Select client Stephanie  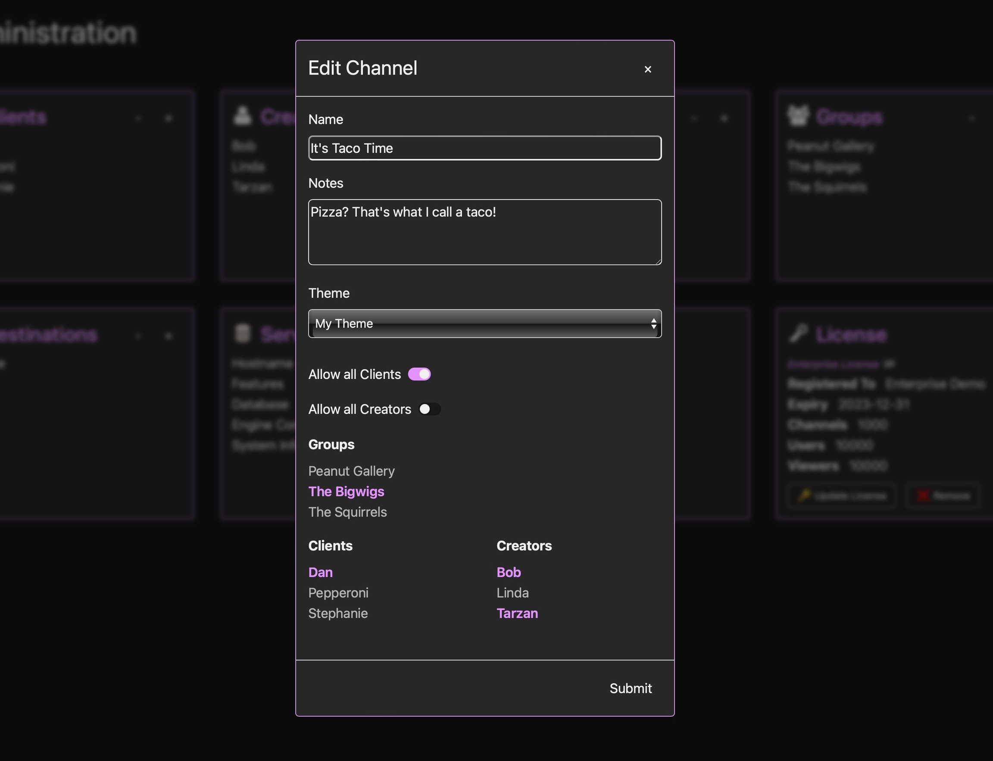pyautogui.click(x=338, y=613)
